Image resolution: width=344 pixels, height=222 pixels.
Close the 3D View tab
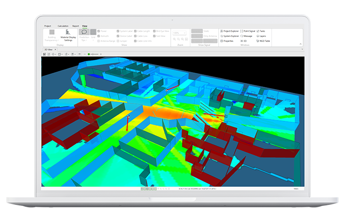[x=55, y=49]
